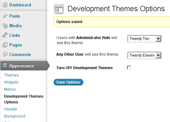Click the Media camera icon
Screen dimensions: 170x122
pyautogui.click(x=5, y=26)
